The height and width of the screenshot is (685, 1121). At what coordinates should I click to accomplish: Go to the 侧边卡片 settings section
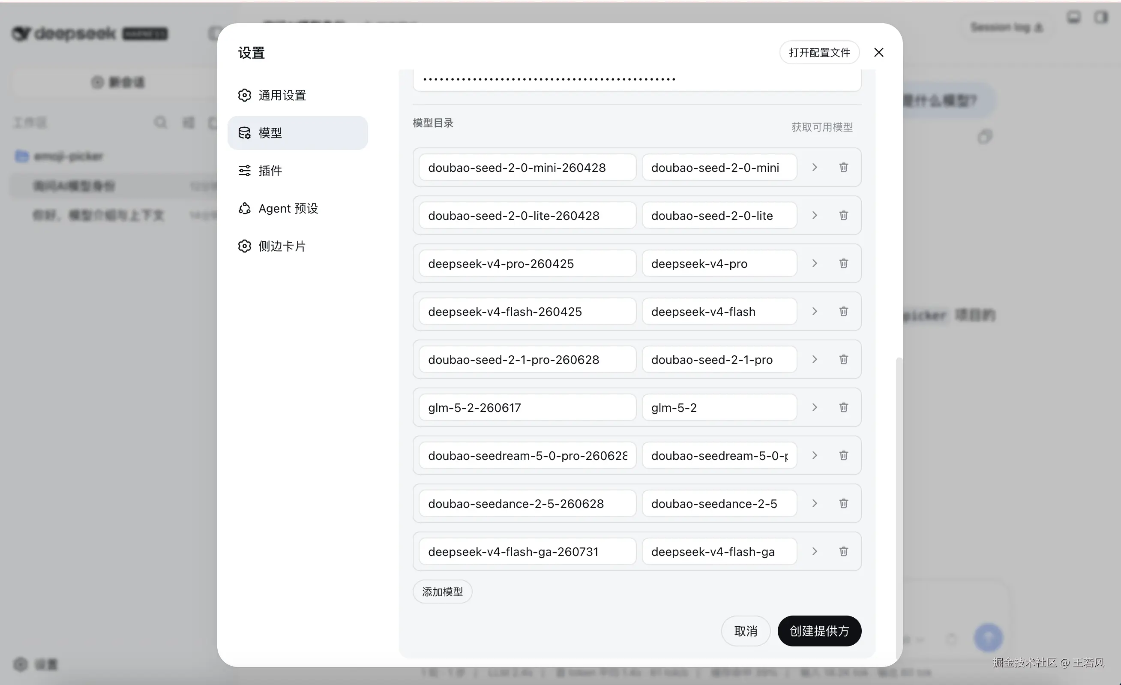point(297,246)
